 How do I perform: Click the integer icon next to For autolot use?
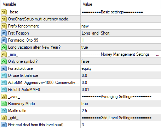[4, 68]
